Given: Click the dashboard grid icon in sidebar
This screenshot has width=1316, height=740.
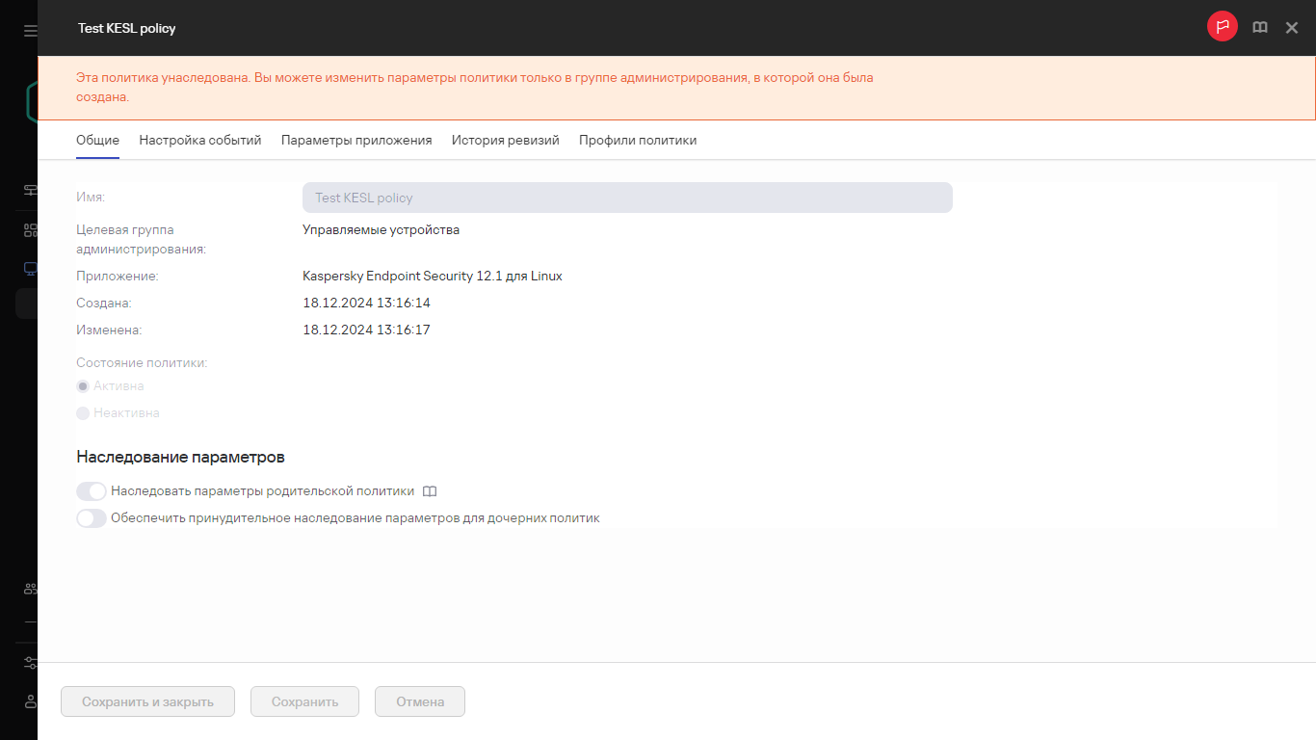Looking at the screenshot, I should [x=30, y=230].
